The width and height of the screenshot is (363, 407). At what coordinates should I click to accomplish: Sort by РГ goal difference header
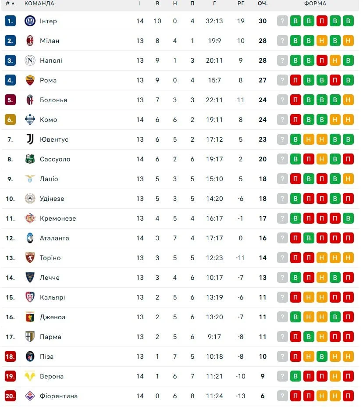(x=241, y=4)
